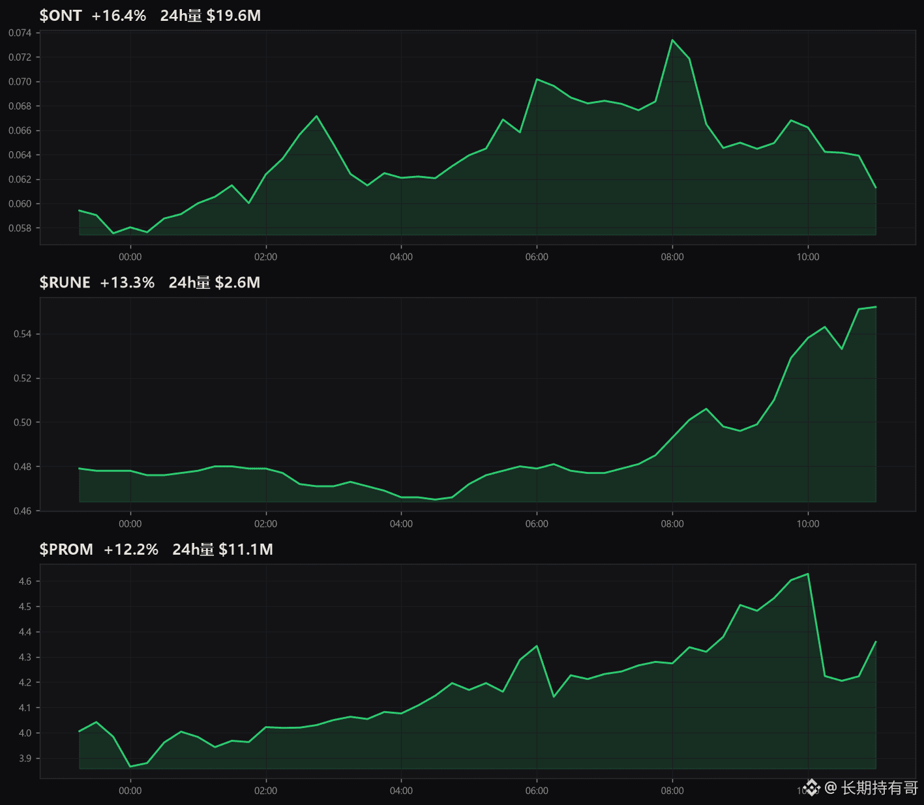Pick 06:00 under the ONT chart

coord(537,257)
